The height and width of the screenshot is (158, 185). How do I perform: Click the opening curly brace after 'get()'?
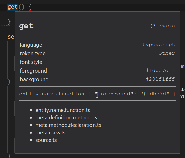coord(30,7)
